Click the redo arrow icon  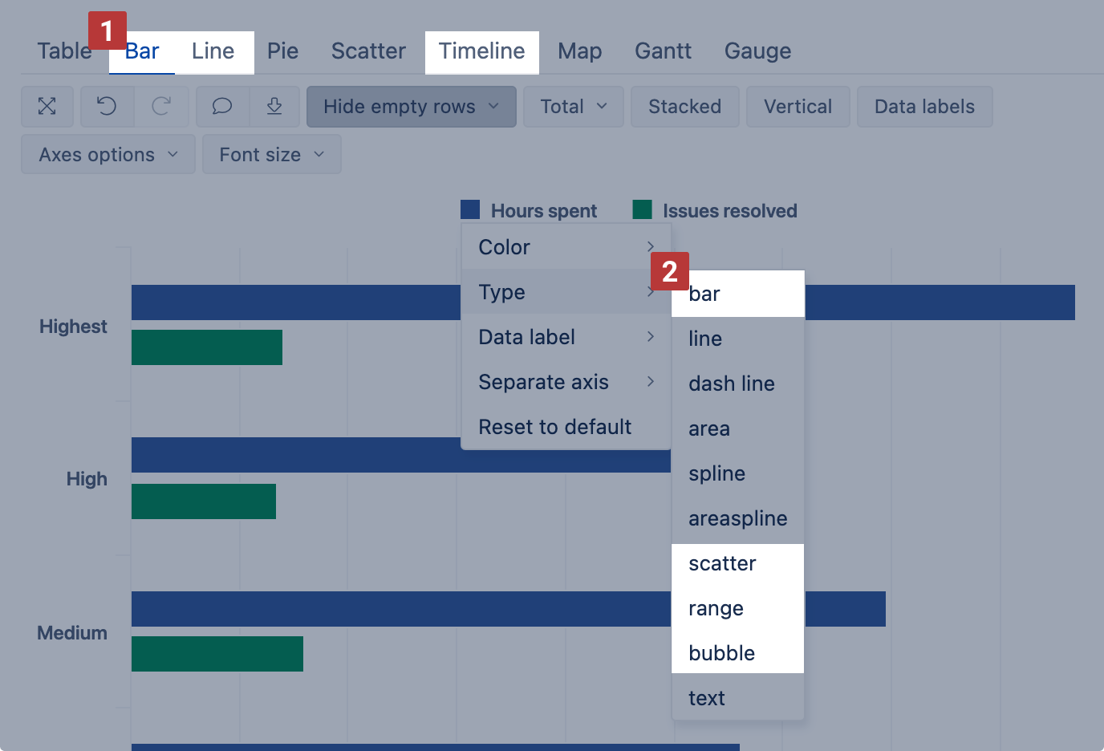161,107
